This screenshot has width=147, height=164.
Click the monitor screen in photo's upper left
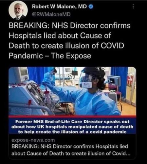point(23,72)
